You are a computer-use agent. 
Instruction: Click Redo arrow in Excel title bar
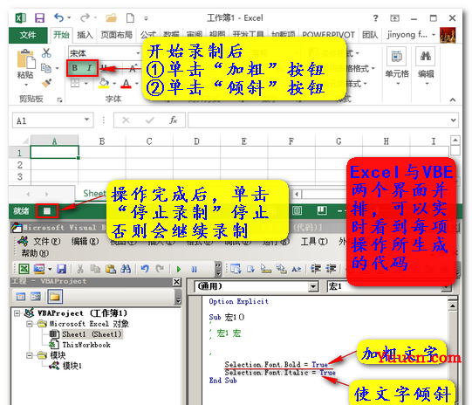pyautogui.click(x=85, y=17)
